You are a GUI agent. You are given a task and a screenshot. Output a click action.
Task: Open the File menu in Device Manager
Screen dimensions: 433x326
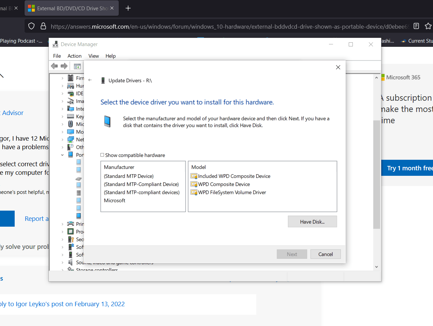pyautogui.click(x=57, y=56)
